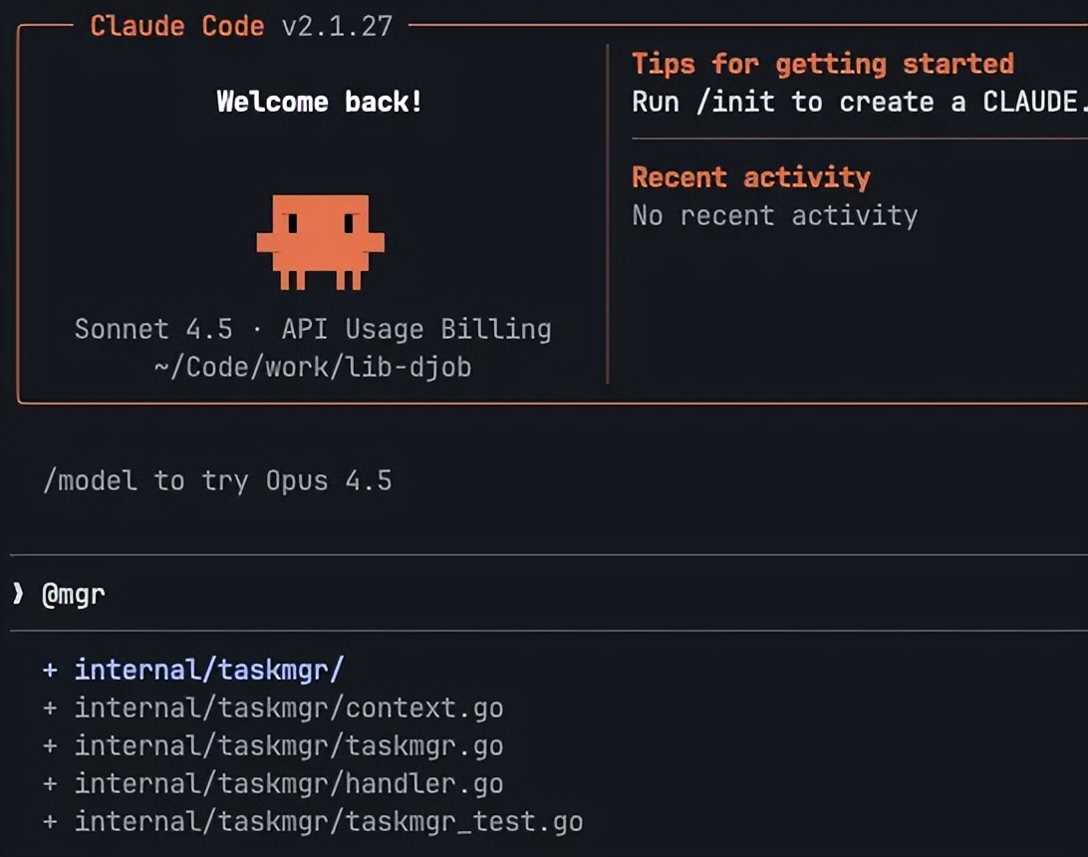Click the plus icon beside taskmgr.go
This screenshot has width=1088, height=857.
[50, 746]
